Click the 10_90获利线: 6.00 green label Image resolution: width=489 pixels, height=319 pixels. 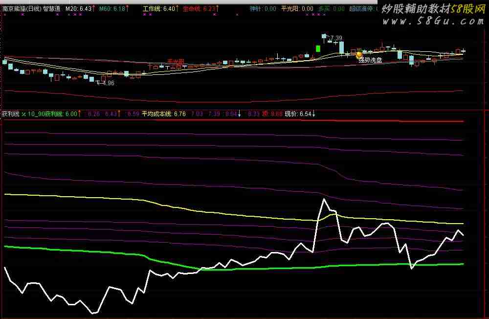click(52, 114)
